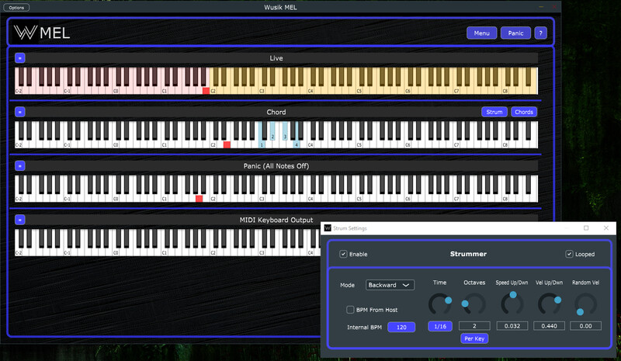Click the C8 key on Live keyboard
The height and width of the screenshot is (361, 621).
505,90
